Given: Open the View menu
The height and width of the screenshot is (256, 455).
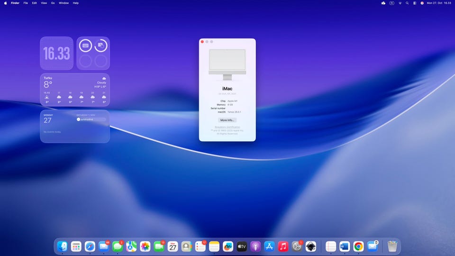Looking at the screenshot, I should 44,3.
